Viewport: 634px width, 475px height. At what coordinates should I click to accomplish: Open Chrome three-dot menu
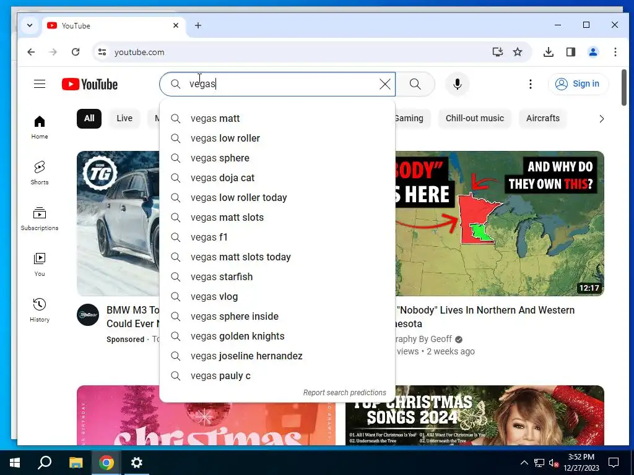tap(615, 52)
